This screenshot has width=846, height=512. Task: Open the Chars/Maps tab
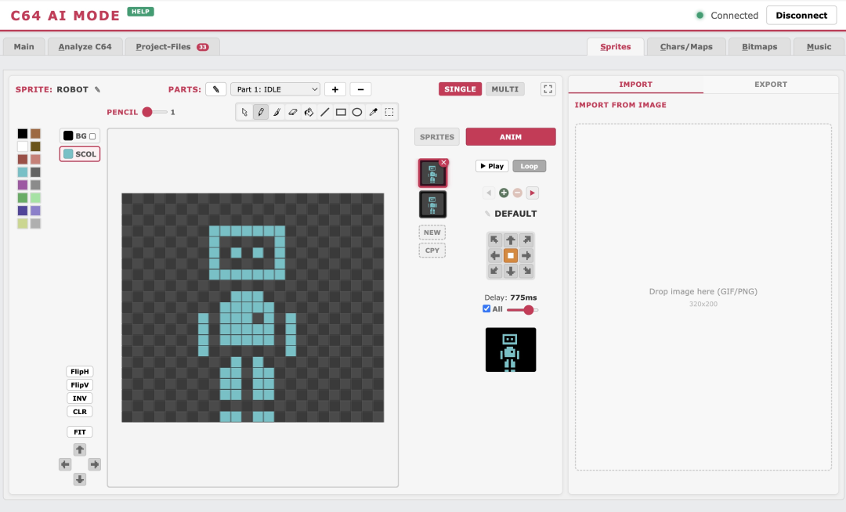686,47
